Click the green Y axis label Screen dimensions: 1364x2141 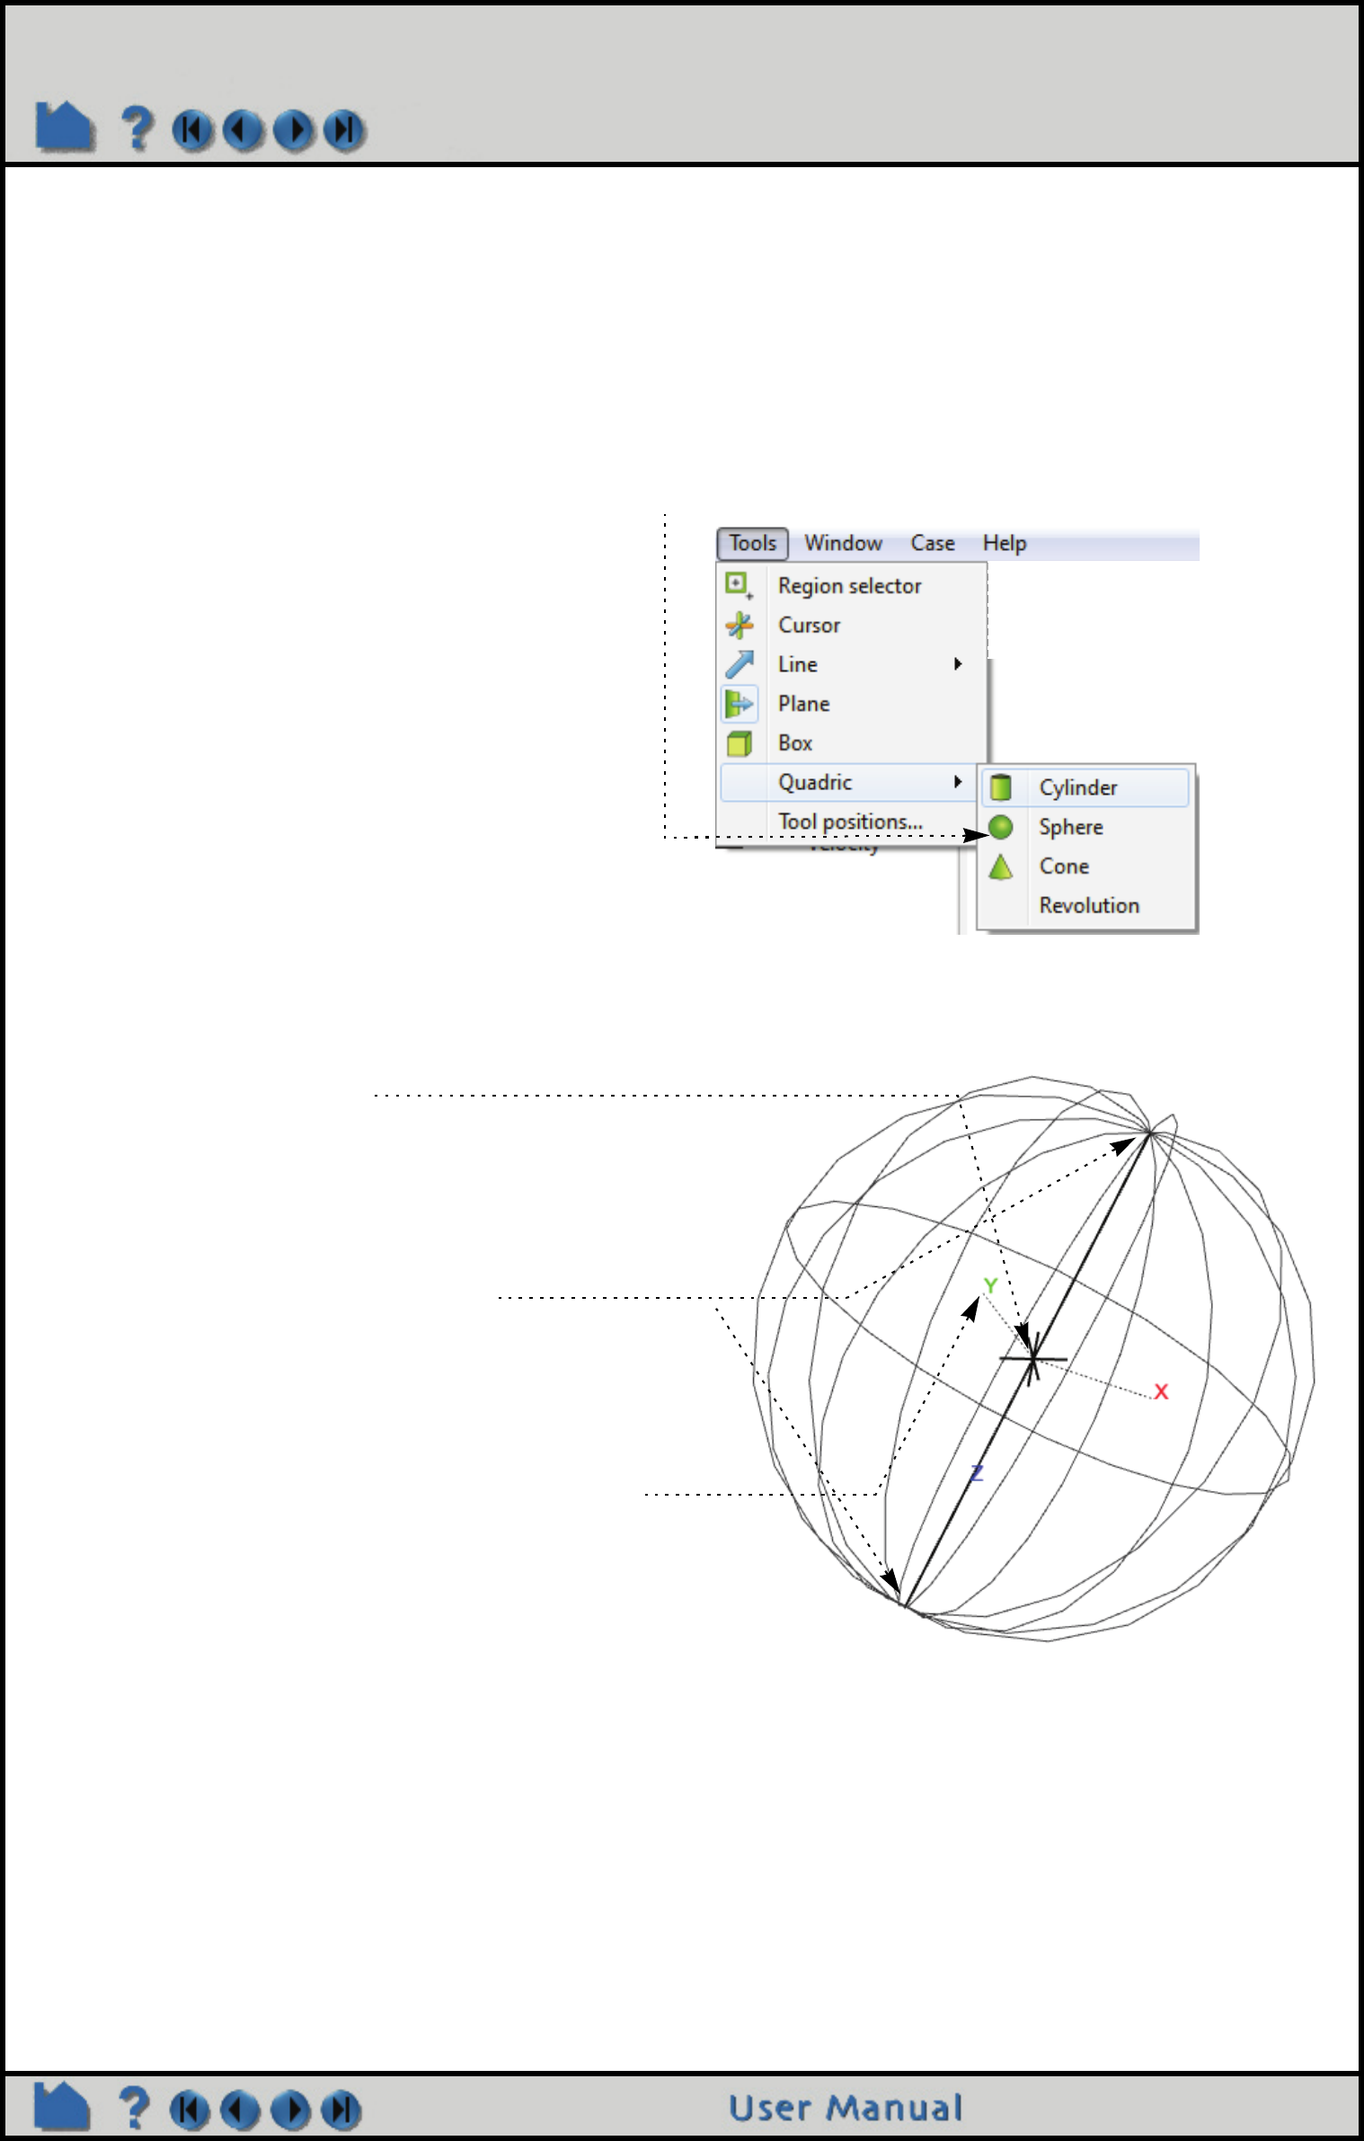(x=990, y=1286)
